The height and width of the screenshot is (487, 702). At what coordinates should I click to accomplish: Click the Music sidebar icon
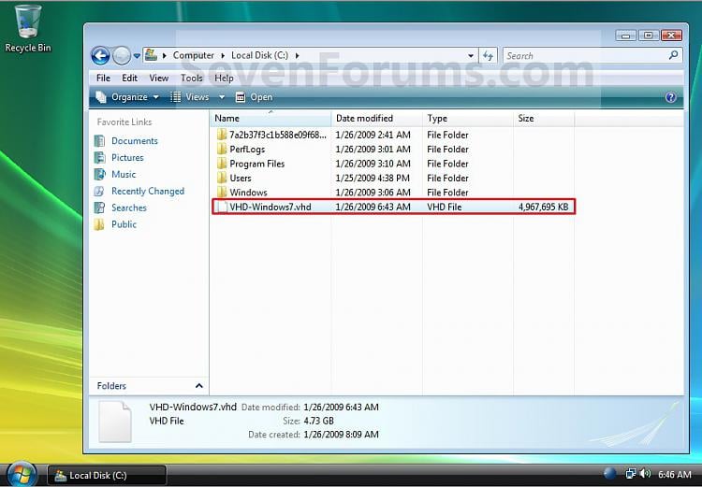[x=99, y=175]
